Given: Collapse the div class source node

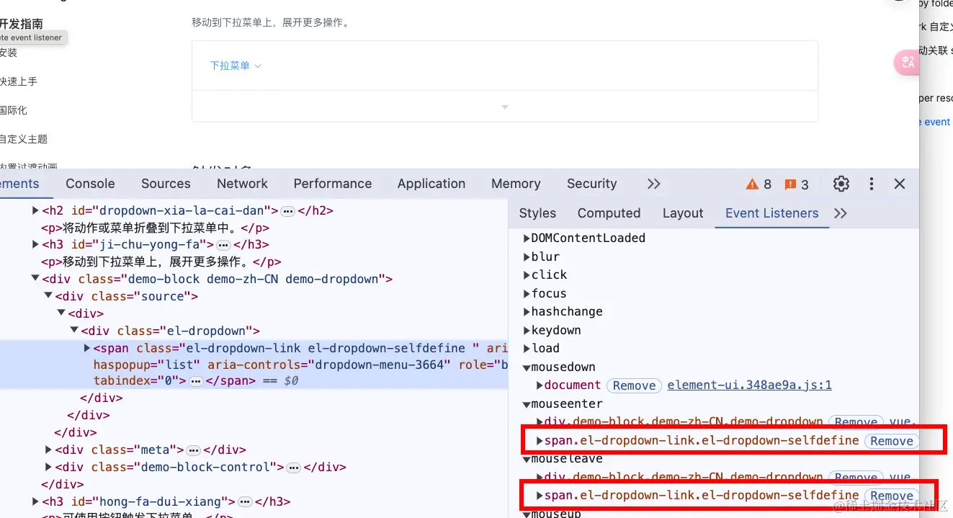Looking at the screenshot, I should click(x=48, y=296).
